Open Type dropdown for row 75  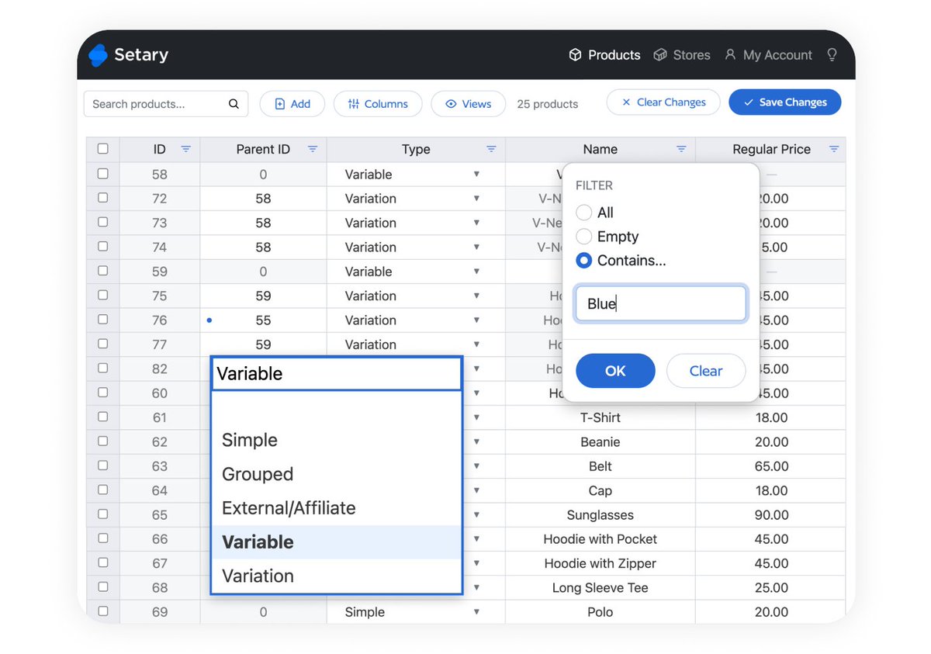pyautogui.click(x=477, y=296)
